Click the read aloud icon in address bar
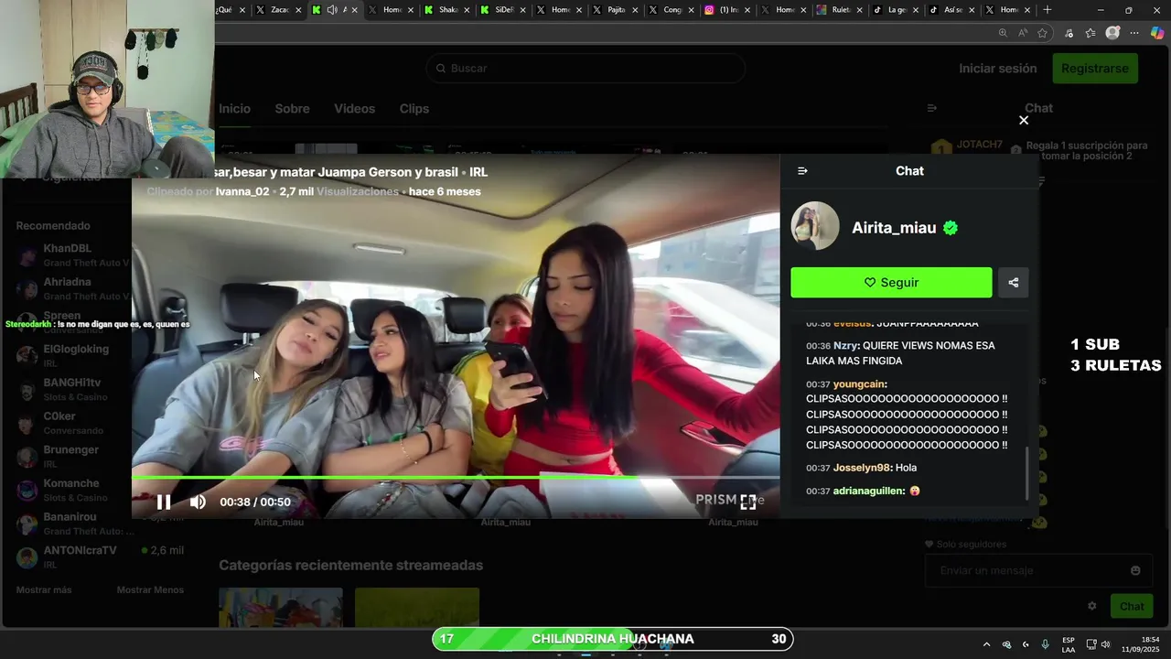This screenshot has height=659, width=1171. tap(1023, 33)
